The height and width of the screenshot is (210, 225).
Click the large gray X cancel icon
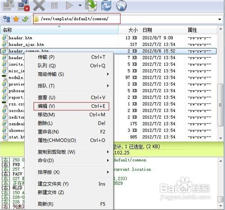click(x=39, y=5)
